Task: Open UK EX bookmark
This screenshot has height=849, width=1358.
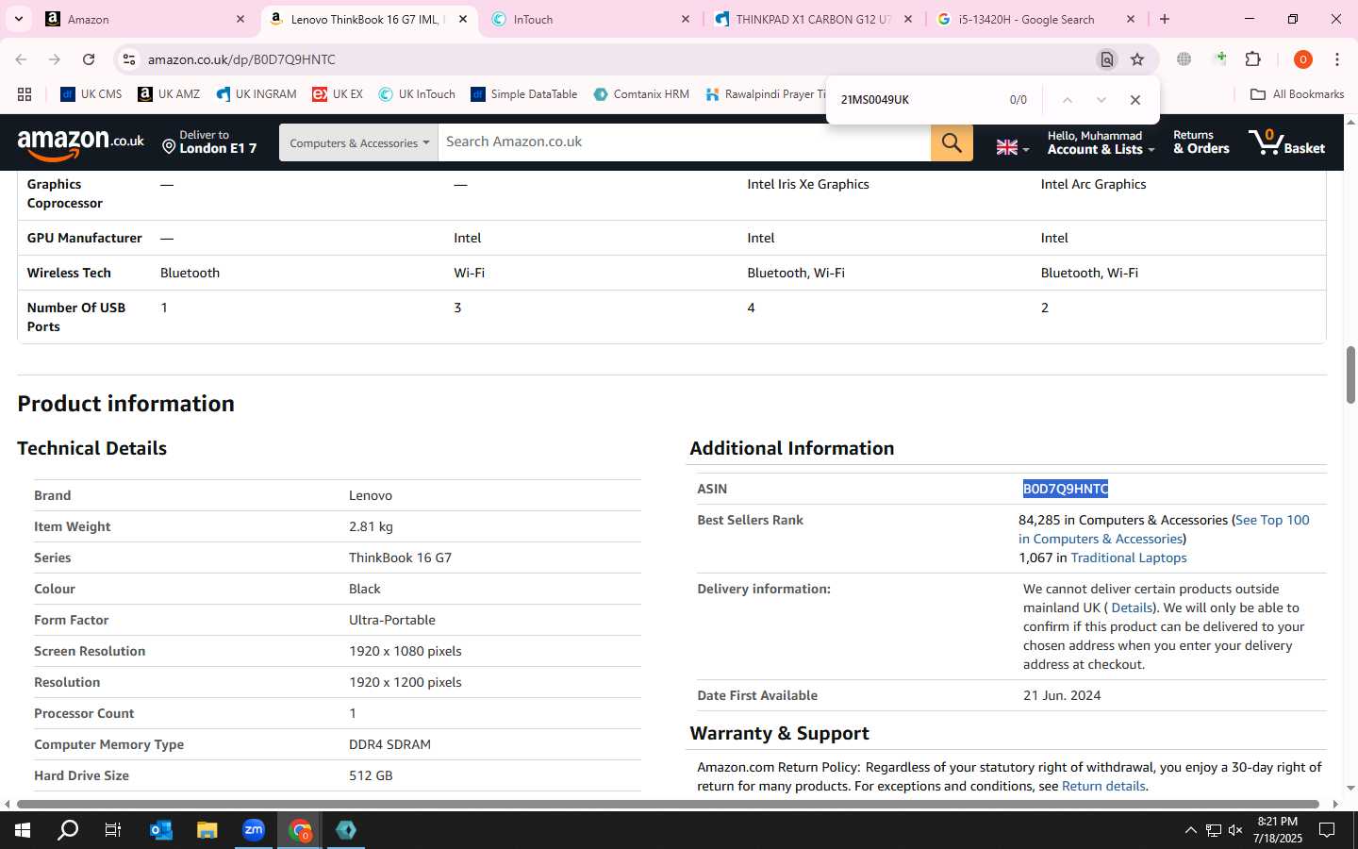Action: 338,94
